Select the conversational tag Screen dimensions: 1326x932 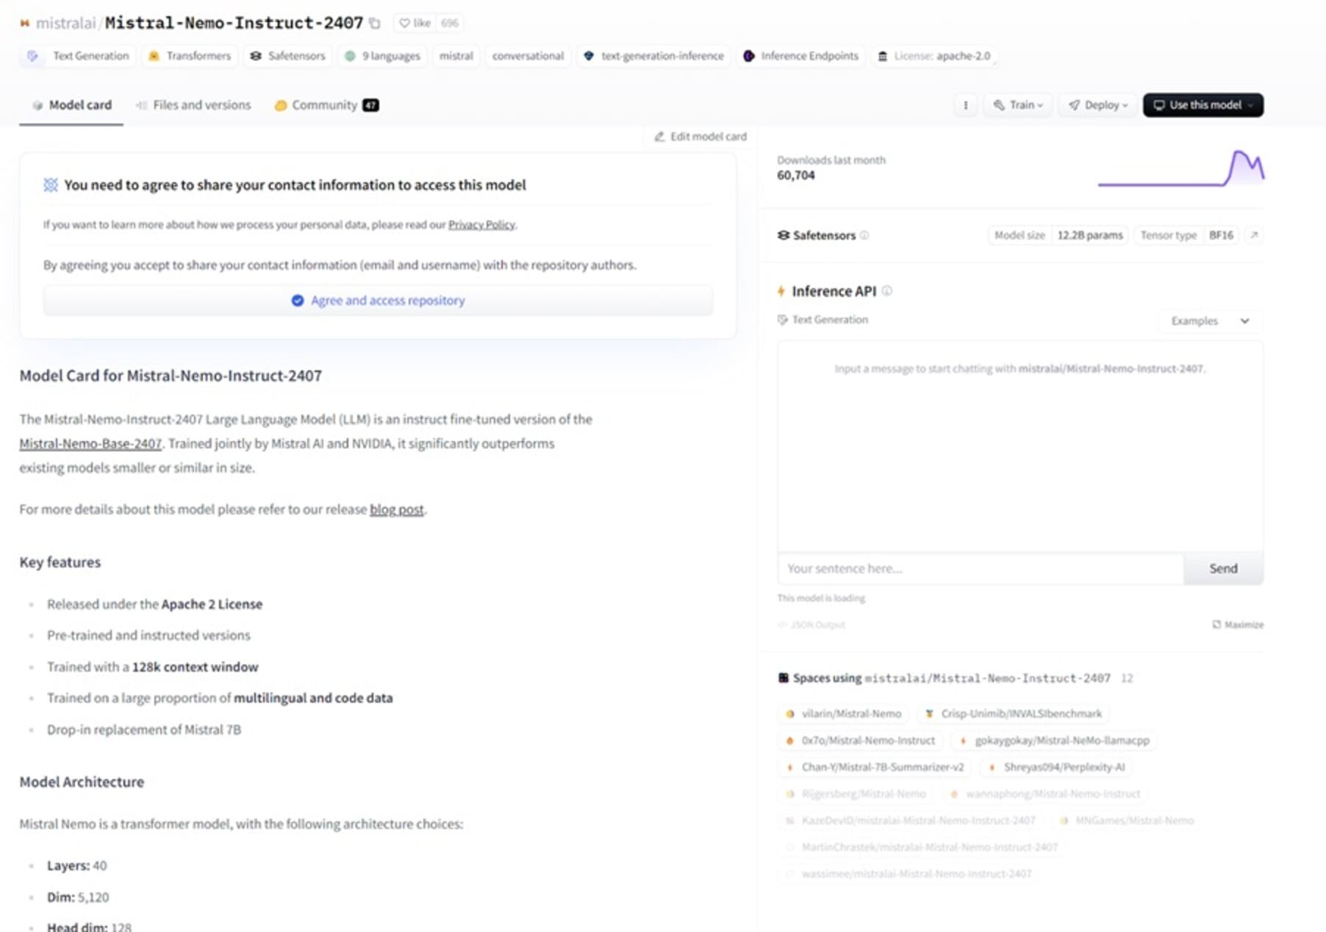click(528, 56)
